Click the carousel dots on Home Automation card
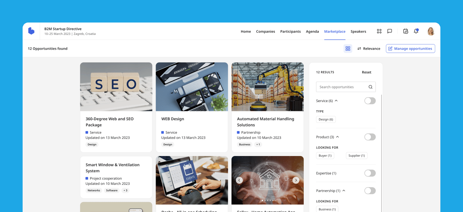The width and height of the screenshot is (463, 212). click(268, 200)
